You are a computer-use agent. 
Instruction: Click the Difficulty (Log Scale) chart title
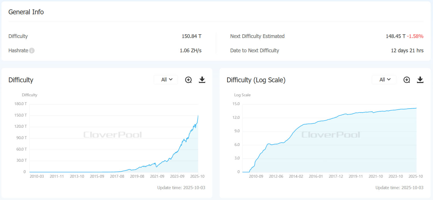tap(256, 80)
